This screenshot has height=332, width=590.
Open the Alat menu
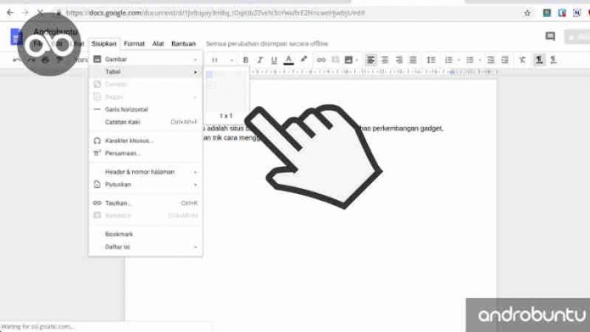click(158, 43)
